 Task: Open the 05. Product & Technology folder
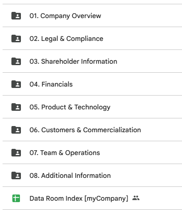[x=70, y=107]
